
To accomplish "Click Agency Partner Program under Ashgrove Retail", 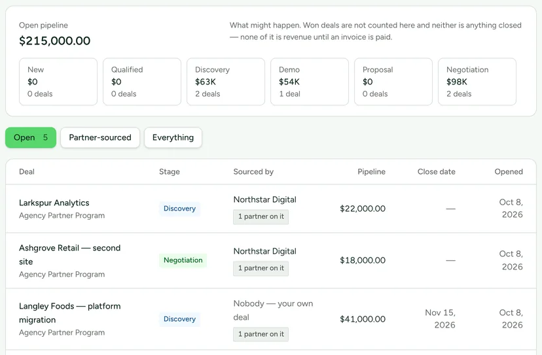I will pos(62,274).
